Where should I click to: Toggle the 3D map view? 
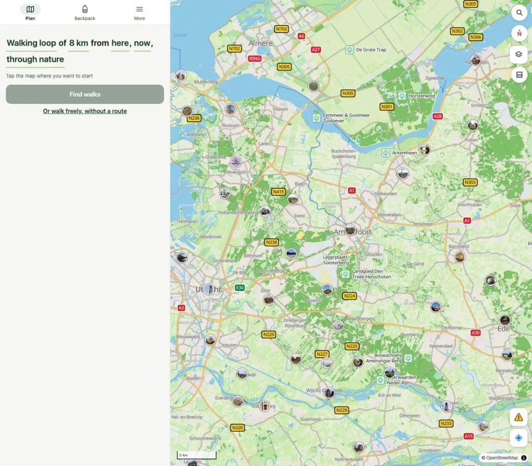pyautogui.click(x=519, y=75)
